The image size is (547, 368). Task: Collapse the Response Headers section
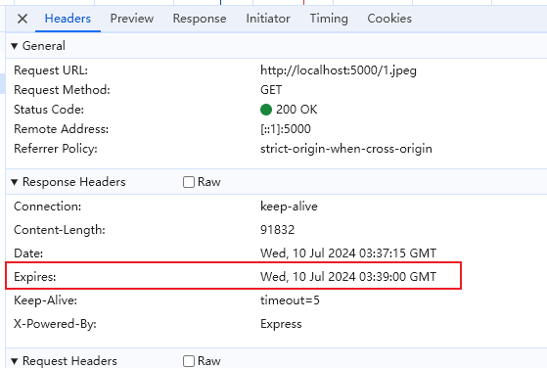click(x=15, y=182)
